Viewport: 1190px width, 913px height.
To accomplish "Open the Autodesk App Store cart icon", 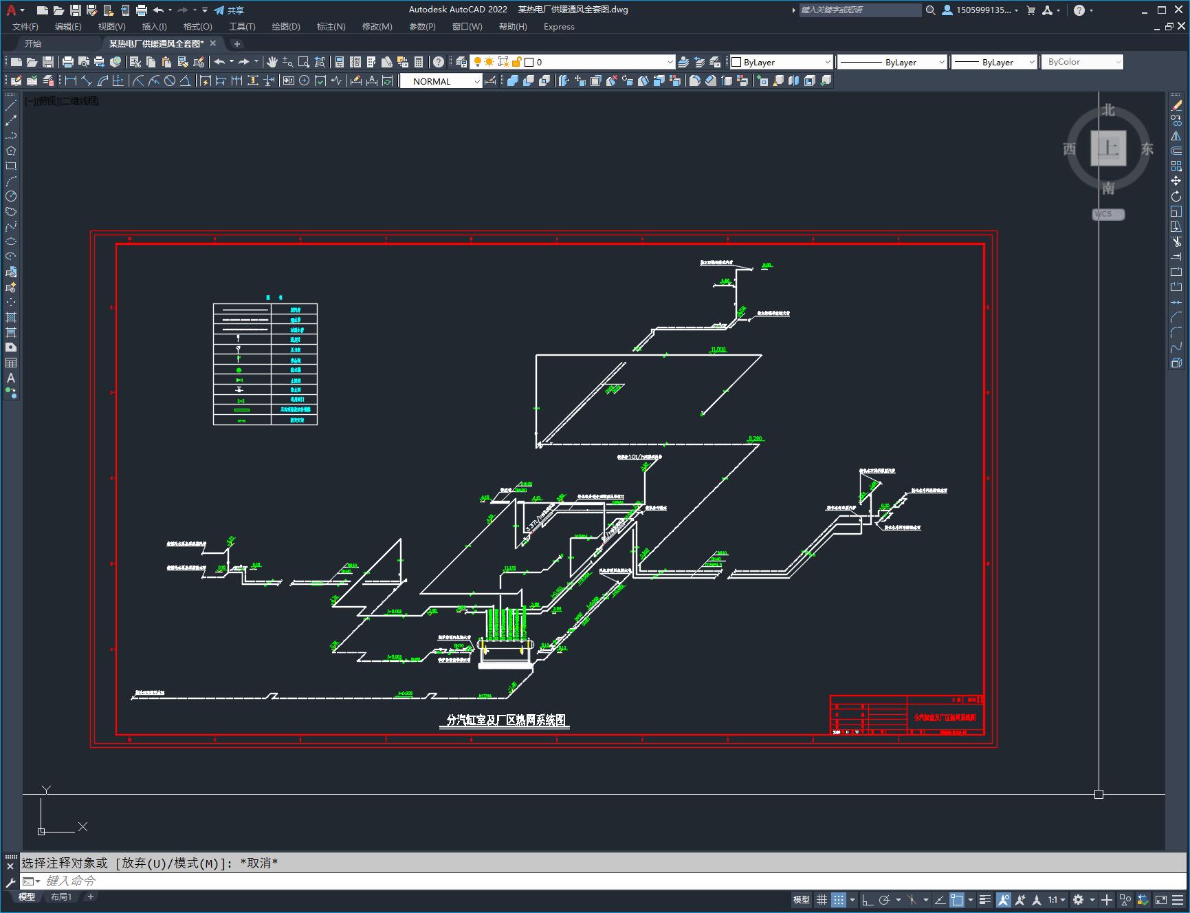I will coord(1031,10).
